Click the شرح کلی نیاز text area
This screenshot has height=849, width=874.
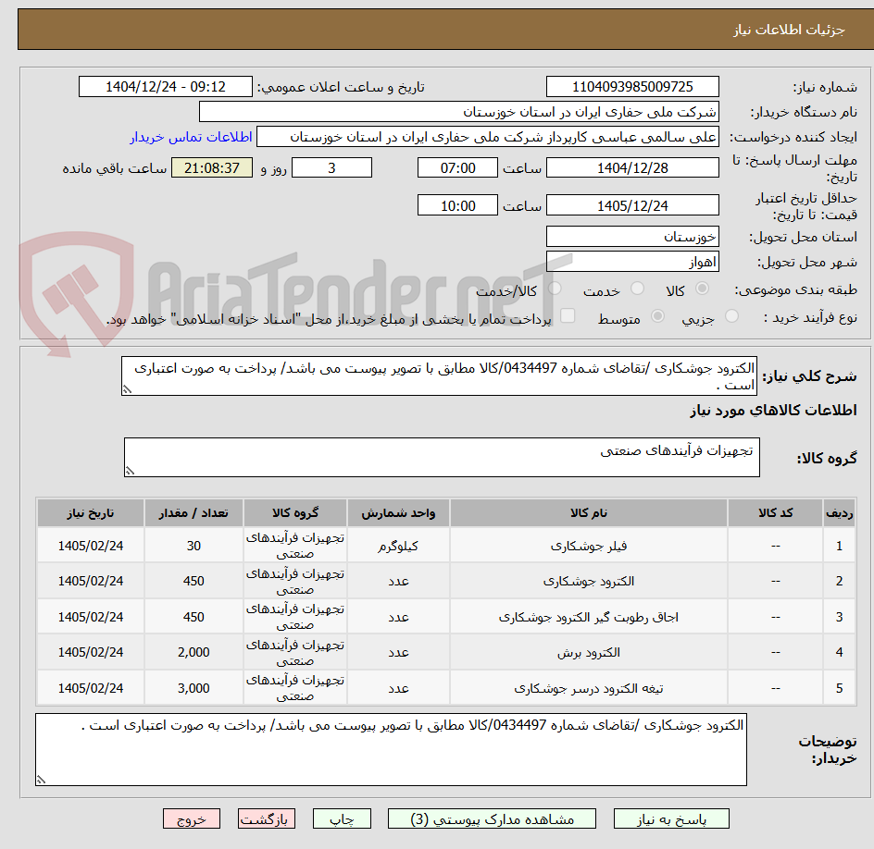(439, 376)
